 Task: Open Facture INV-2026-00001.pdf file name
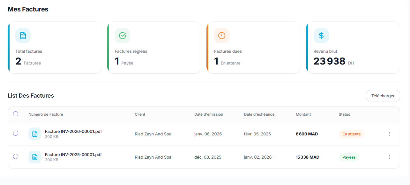coord(73,131)
